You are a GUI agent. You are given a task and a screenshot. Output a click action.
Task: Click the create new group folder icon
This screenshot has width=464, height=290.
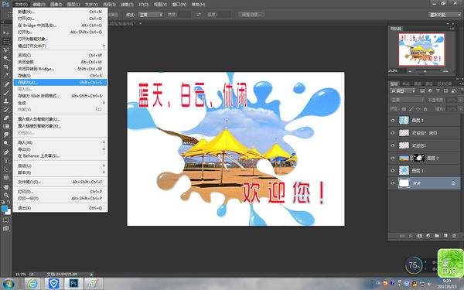(x=437, y=236)
